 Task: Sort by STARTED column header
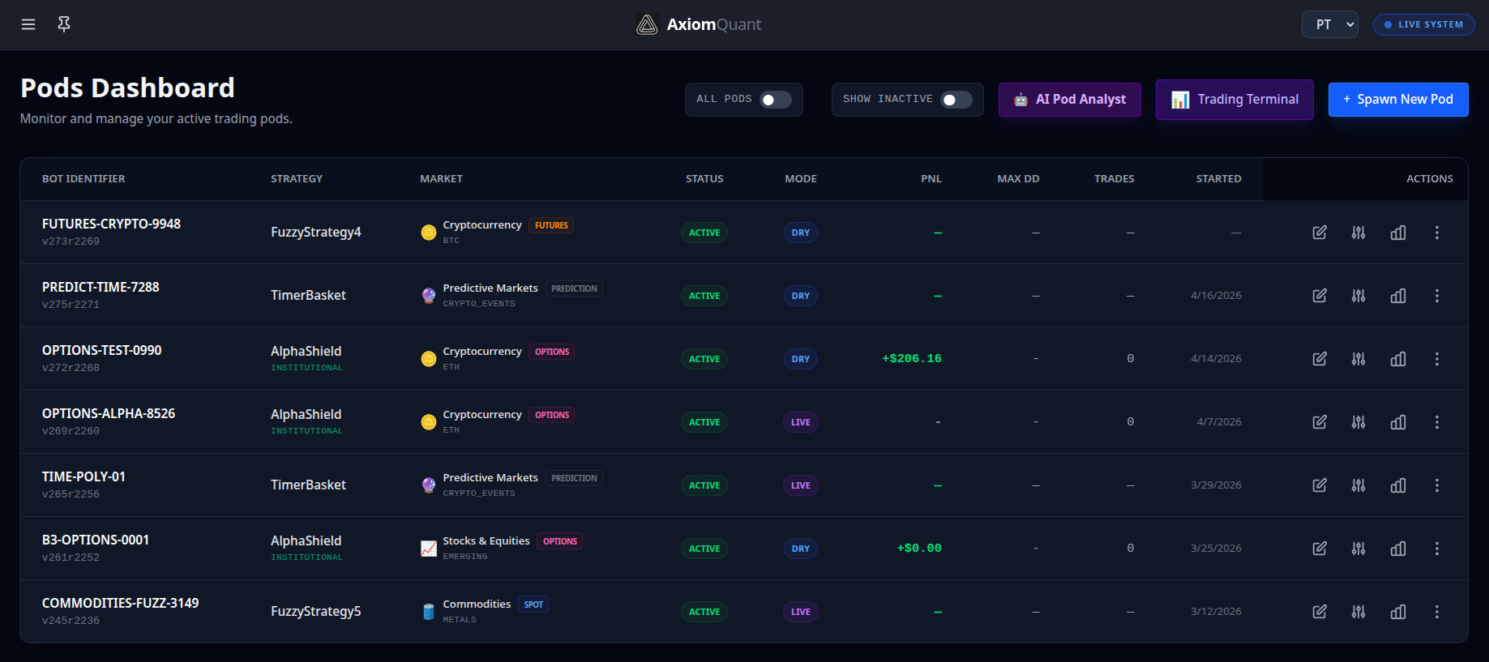1218,179
